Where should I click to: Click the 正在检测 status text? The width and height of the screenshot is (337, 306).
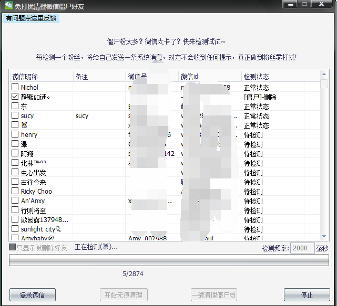click(96, 247)
